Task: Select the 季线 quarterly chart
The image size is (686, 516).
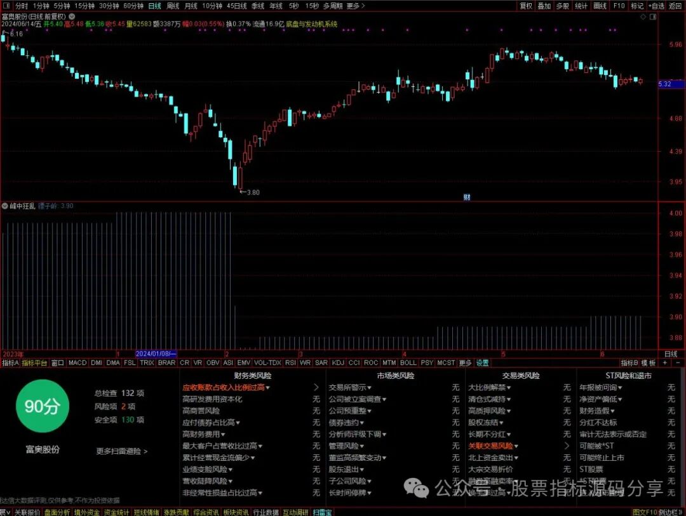Action: pos(258,6)
